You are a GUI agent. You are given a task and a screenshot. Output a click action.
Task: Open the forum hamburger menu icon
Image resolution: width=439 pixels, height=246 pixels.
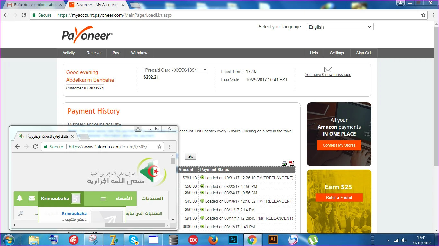tap(103, 199)
